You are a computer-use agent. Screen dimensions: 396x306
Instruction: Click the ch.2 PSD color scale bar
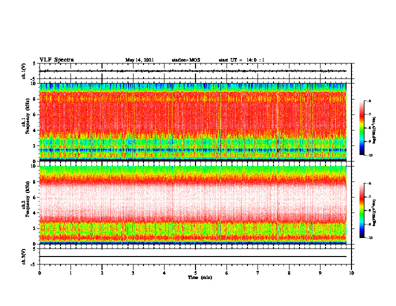[x=361, y=210]
